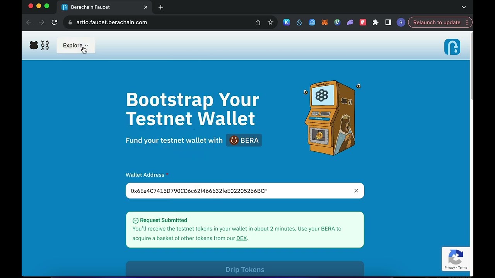Close the Berachain Faucet tab
Viewport: 495px width, 278px height.
point(146,7)
